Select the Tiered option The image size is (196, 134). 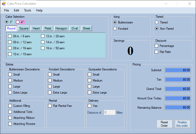(x=157, y=22)
